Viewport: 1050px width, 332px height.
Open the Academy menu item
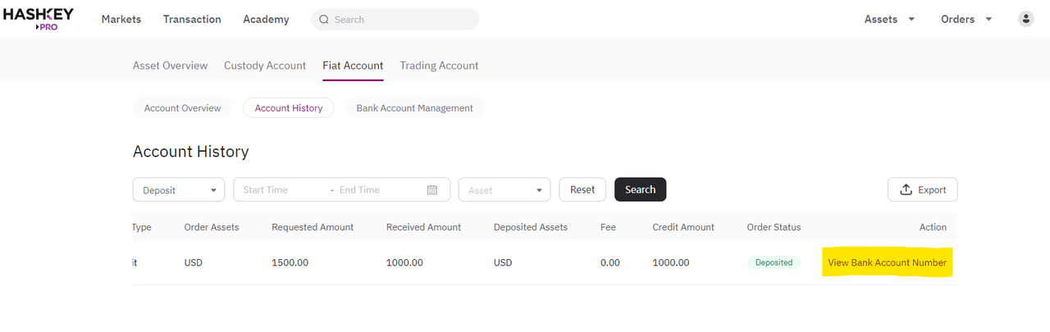pyautogui.click(x=266, y=19)
